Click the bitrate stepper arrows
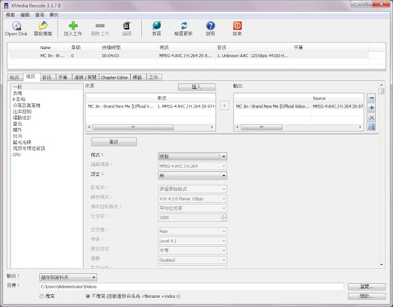 [x=224, y=217]
